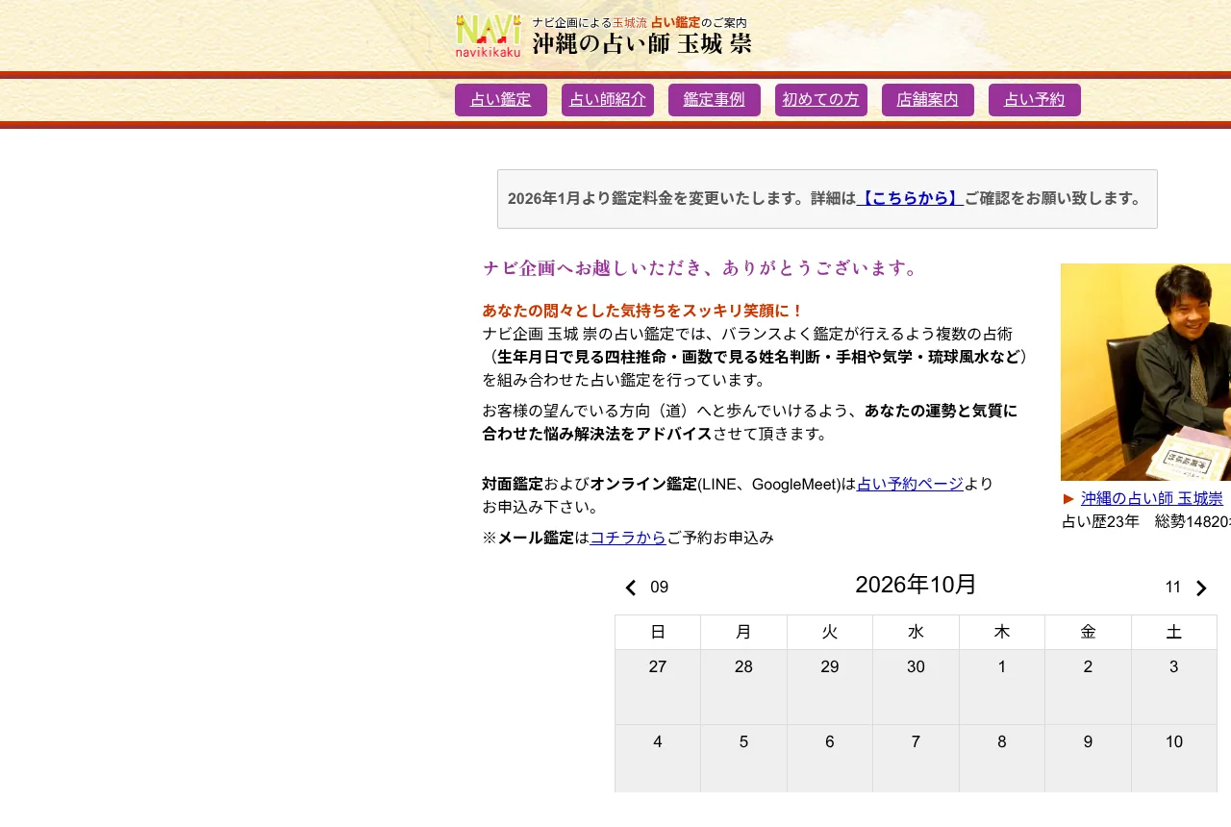Select calendar date 29

click(x=830, y=687)
